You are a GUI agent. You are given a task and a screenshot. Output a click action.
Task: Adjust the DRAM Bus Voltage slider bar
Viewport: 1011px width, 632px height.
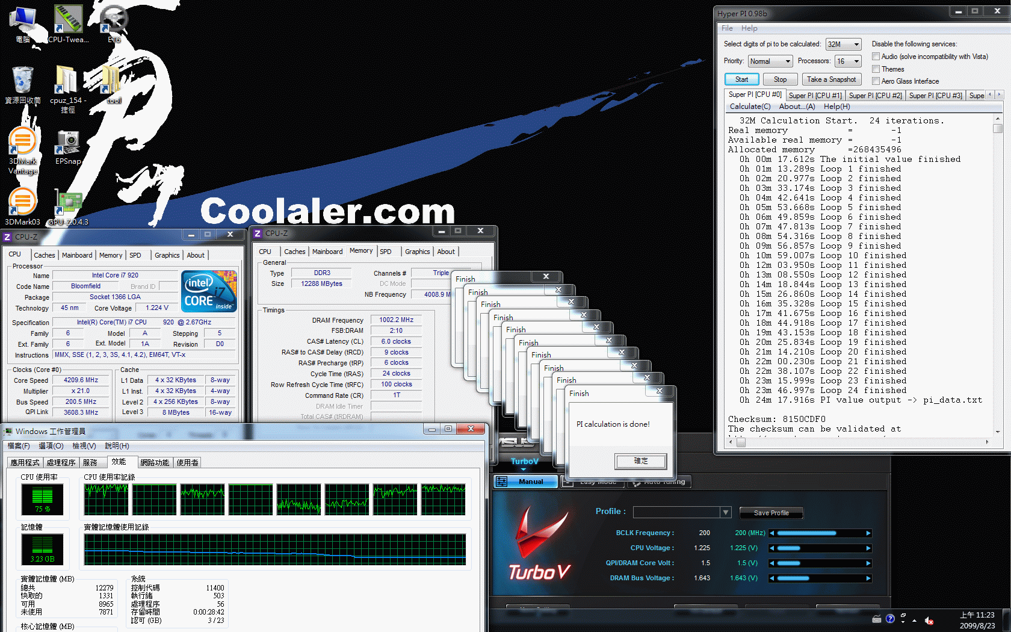820,578
